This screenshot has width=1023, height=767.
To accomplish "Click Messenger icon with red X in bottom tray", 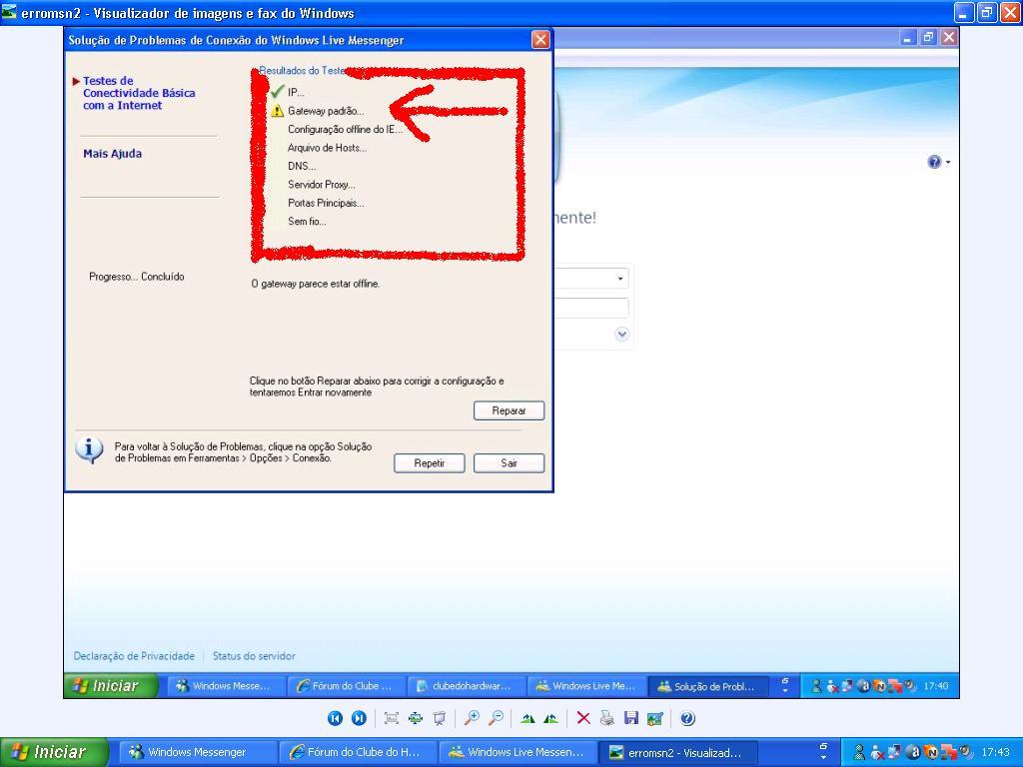I will (877, 753).
